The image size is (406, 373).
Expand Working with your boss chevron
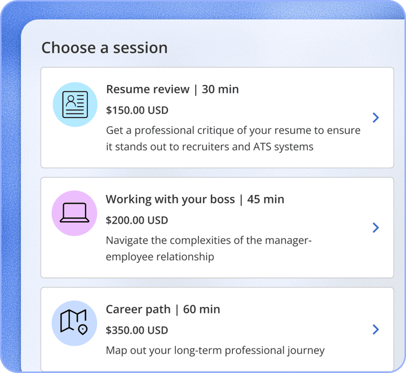(x=376, y=227)
